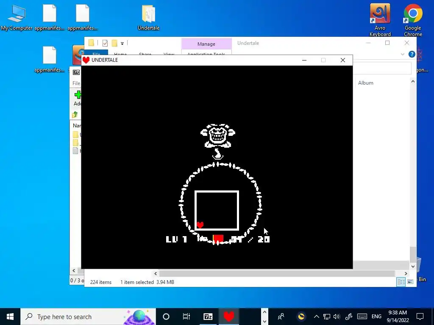Open the volume speaker tray icon
Image resolution: width=434 pixels, height=325 pixels.
337,317
